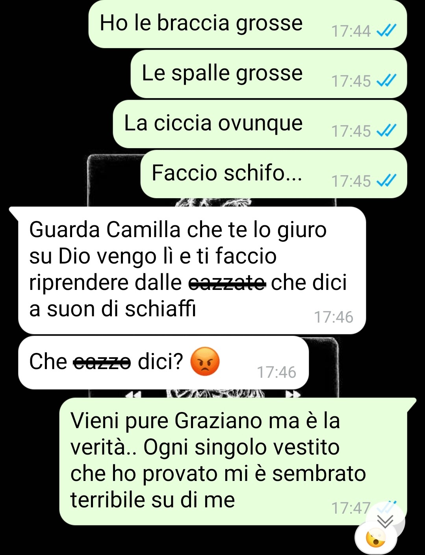Tap blue double ticks on "La ciccia ovunque"
The image size is (425, 555).
[x=386, y=131]
